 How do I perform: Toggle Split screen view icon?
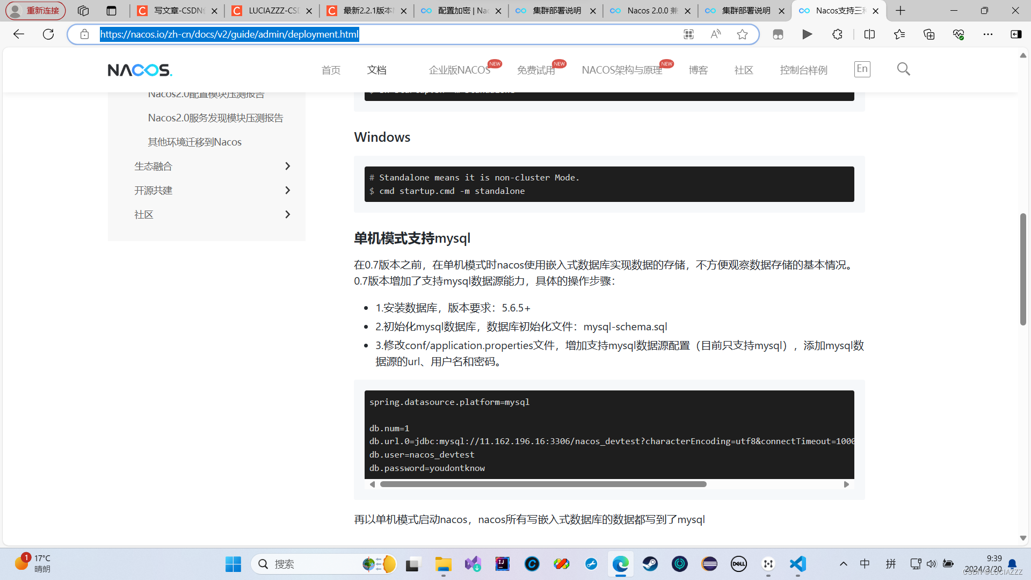click(x=869, y=34)
